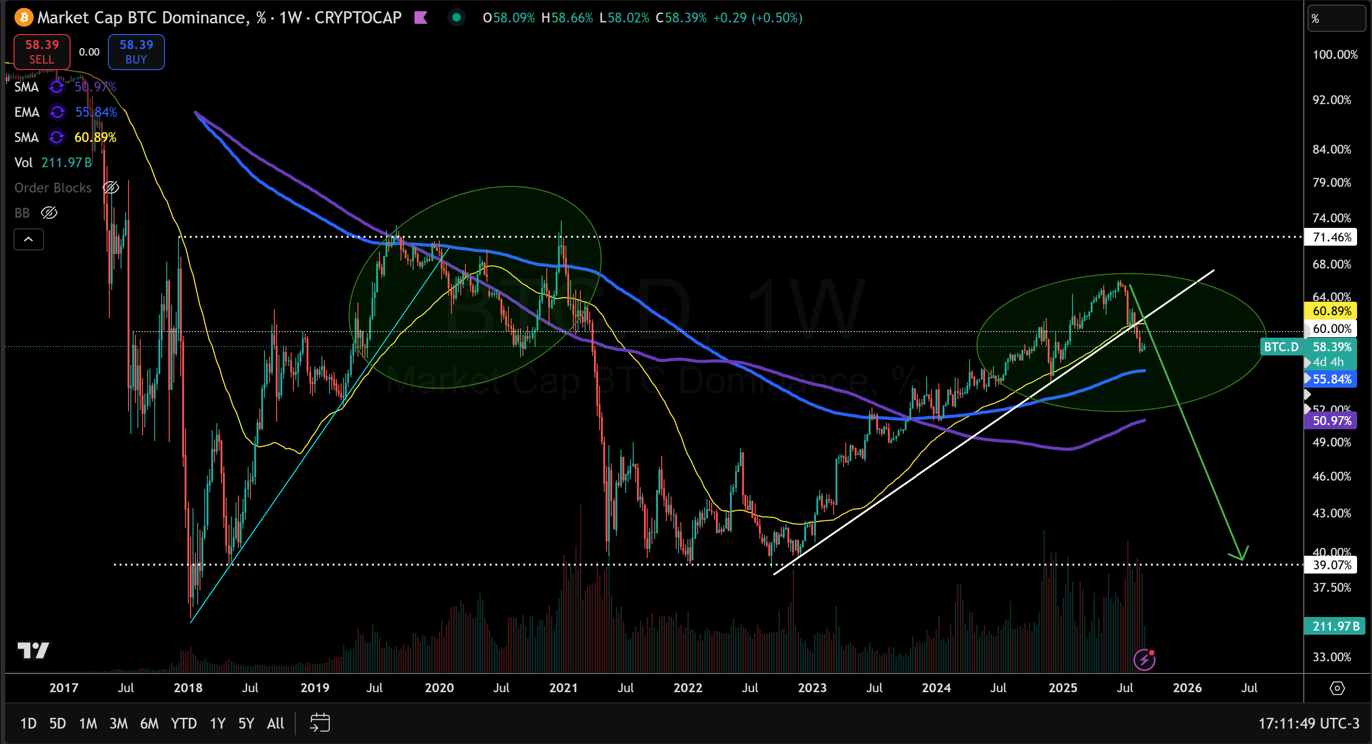Image resolution: width=1372 pixels, height=744 pixels.
Task: Click the Bitcoin symbol logo icon
Action: click(x=23, y=18)
